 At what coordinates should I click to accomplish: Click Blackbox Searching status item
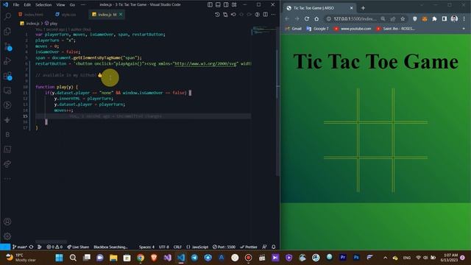click(x=110, y=247)
